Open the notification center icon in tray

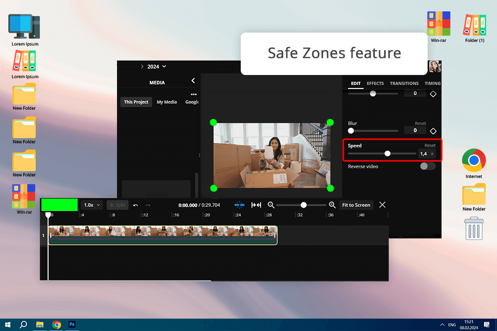[487, 325]
